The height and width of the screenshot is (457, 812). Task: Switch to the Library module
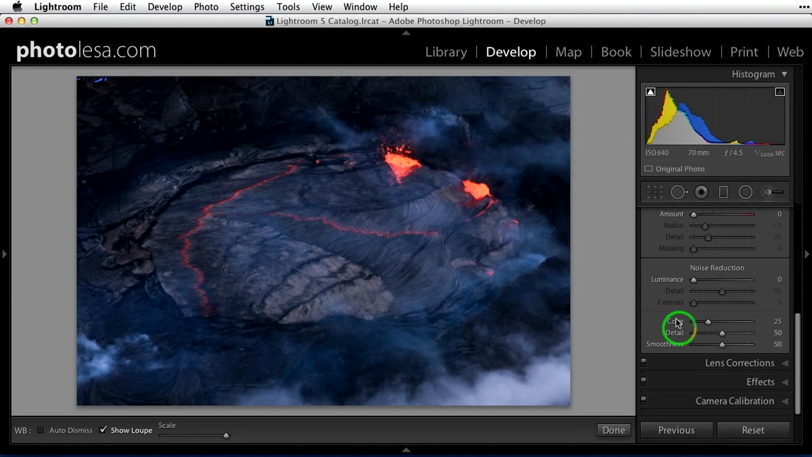coord(446,52)
